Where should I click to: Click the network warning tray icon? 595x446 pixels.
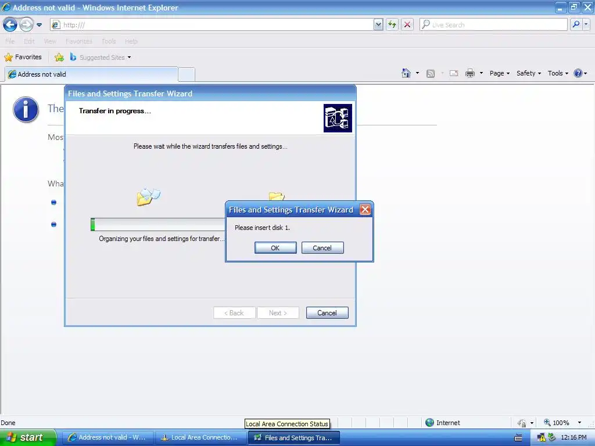point(541,438)
